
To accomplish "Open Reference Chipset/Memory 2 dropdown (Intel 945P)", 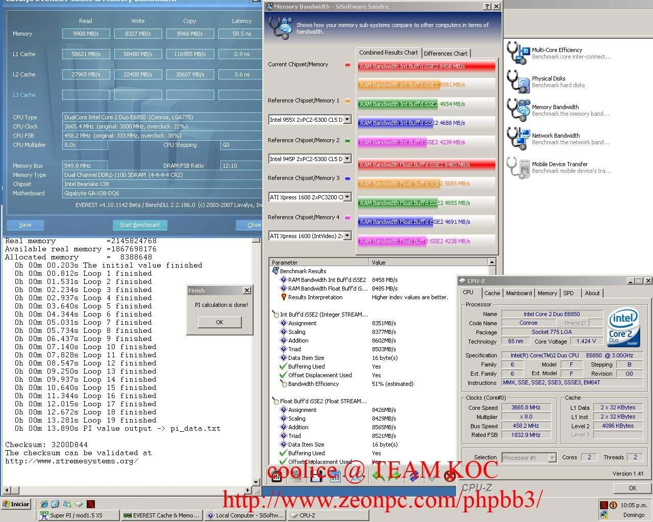I will (347, 159).
